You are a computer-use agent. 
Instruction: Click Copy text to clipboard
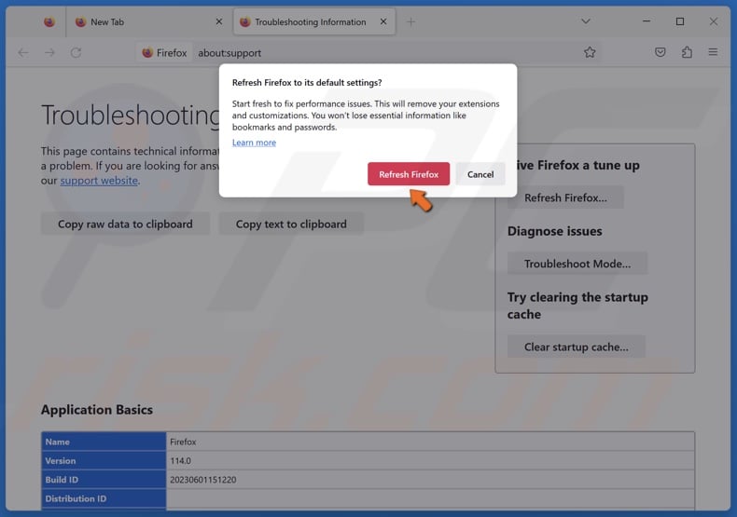[x=291, y=224]
